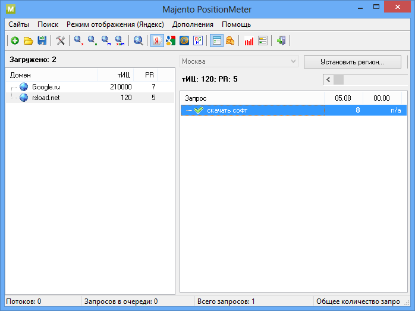Click the Установить регион... button
The height and width of the screenshot is (311, 415).
(x=352, y=62)
